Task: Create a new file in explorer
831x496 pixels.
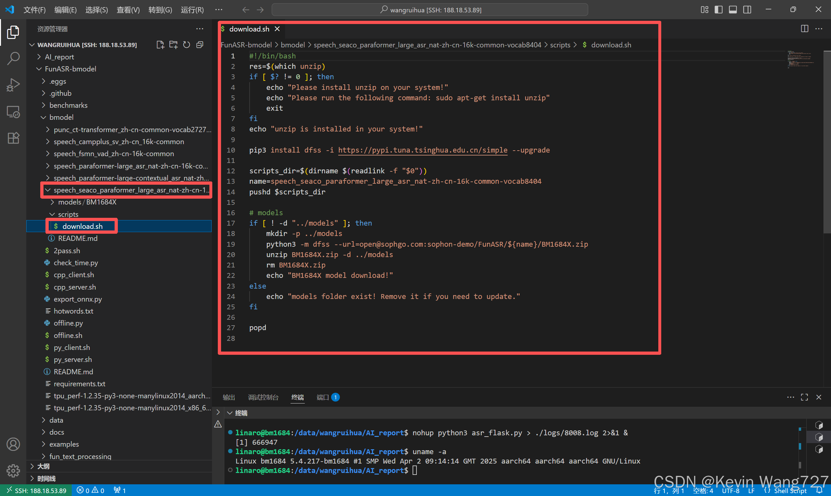Action: 160,45
